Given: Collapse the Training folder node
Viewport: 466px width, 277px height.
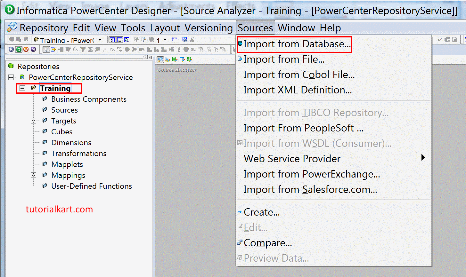Looking at the screenshot, I should [22, 88].
